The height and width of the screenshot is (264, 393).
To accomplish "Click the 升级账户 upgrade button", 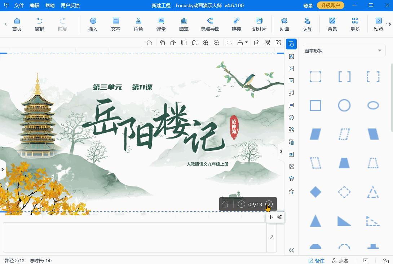I will tap(330, 5).
